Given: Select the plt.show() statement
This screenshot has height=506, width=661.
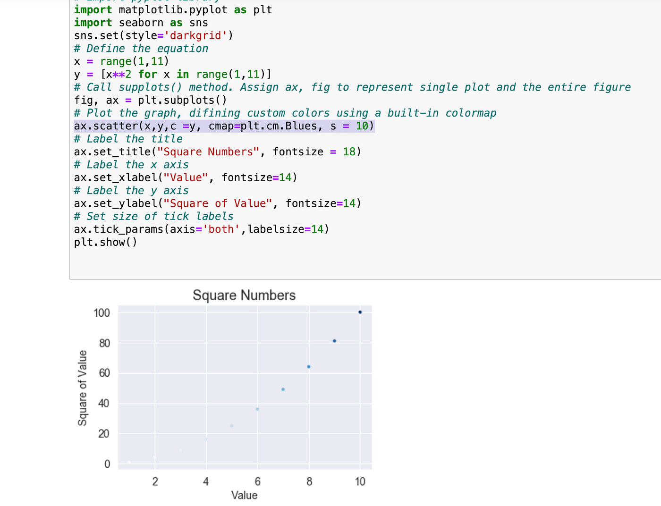Looking at the screenshot, I should click(x=105, y=242).
